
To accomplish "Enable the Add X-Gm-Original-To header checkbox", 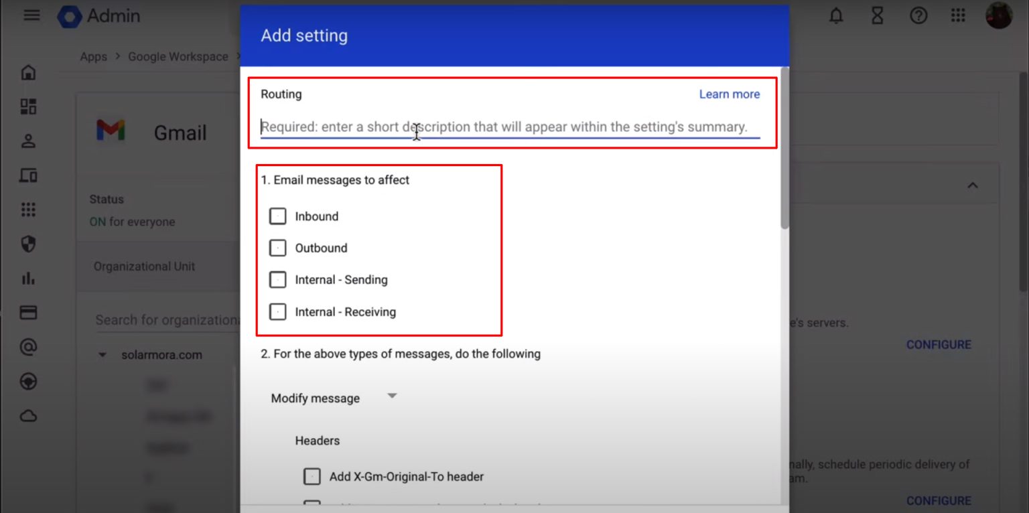I will 312,476.
